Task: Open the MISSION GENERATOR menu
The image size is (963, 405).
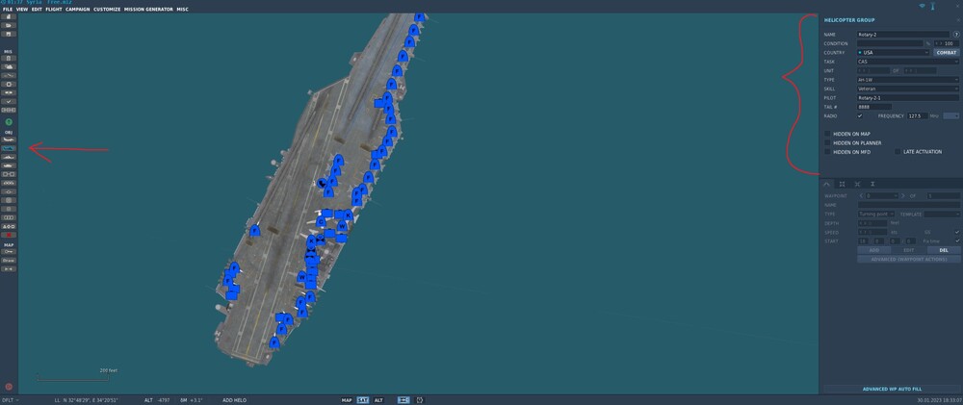Action: [x=148, y=10]
